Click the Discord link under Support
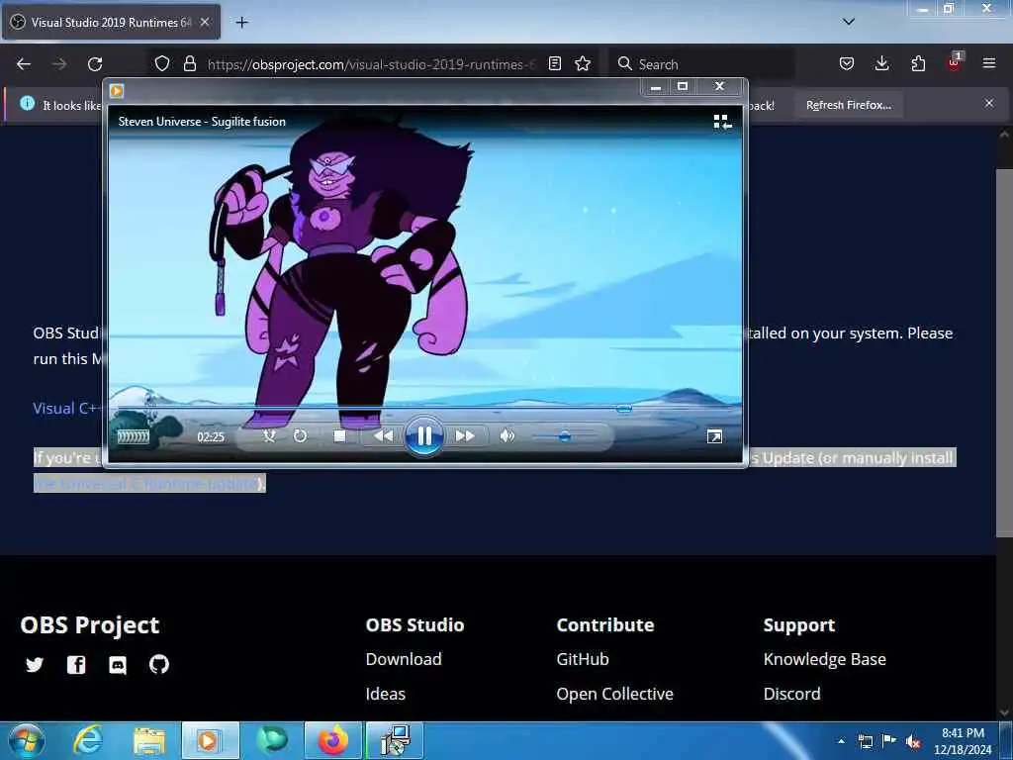 [x=792, y=694]
